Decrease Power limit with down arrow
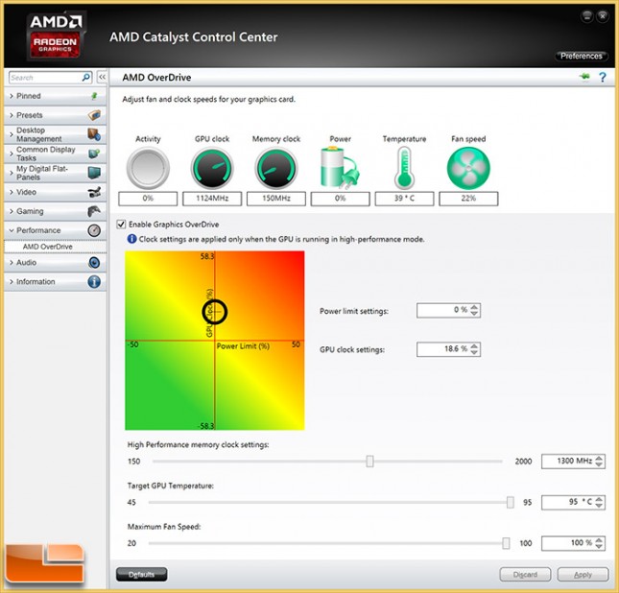The image size is (619, 593). (x=474, y=313)
